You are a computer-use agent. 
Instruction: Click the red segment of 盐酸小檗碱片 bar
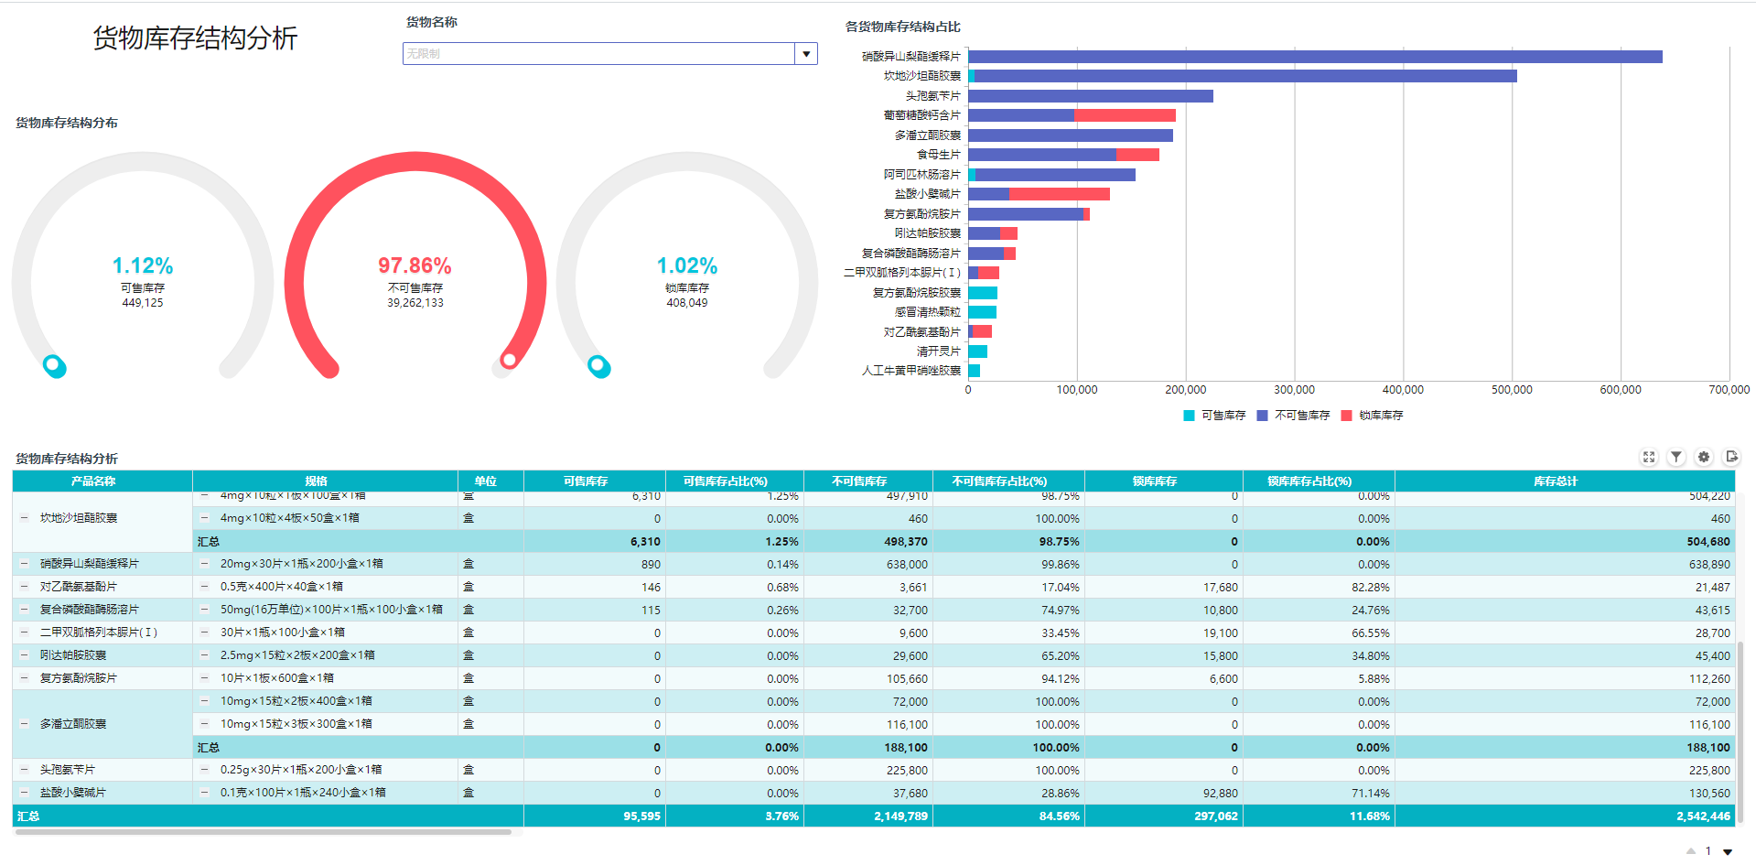point(1060,194)
